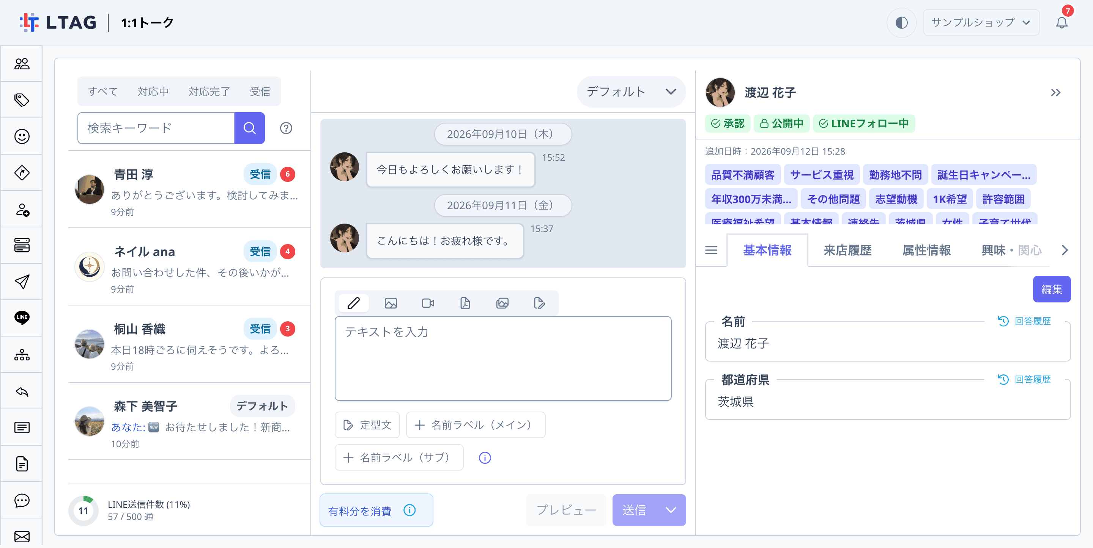
Task: Open the サンプルショップ account dropdown
Action: (981, 22)
